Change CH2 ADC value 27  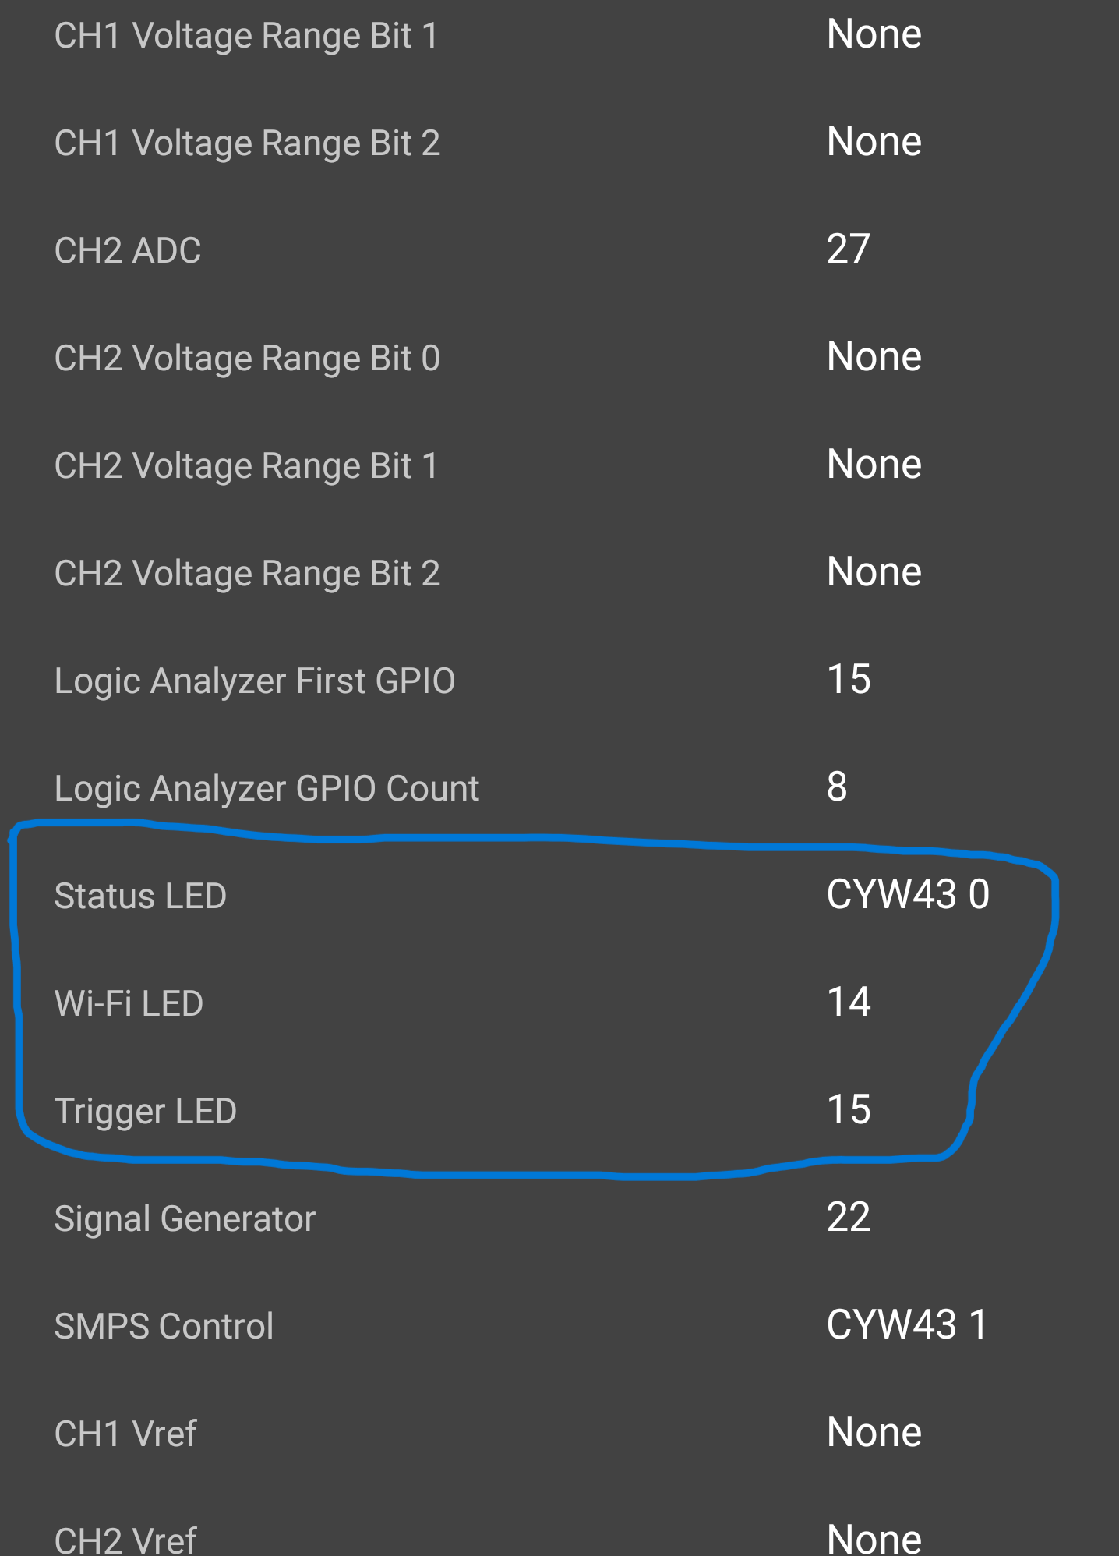(848, 250)
